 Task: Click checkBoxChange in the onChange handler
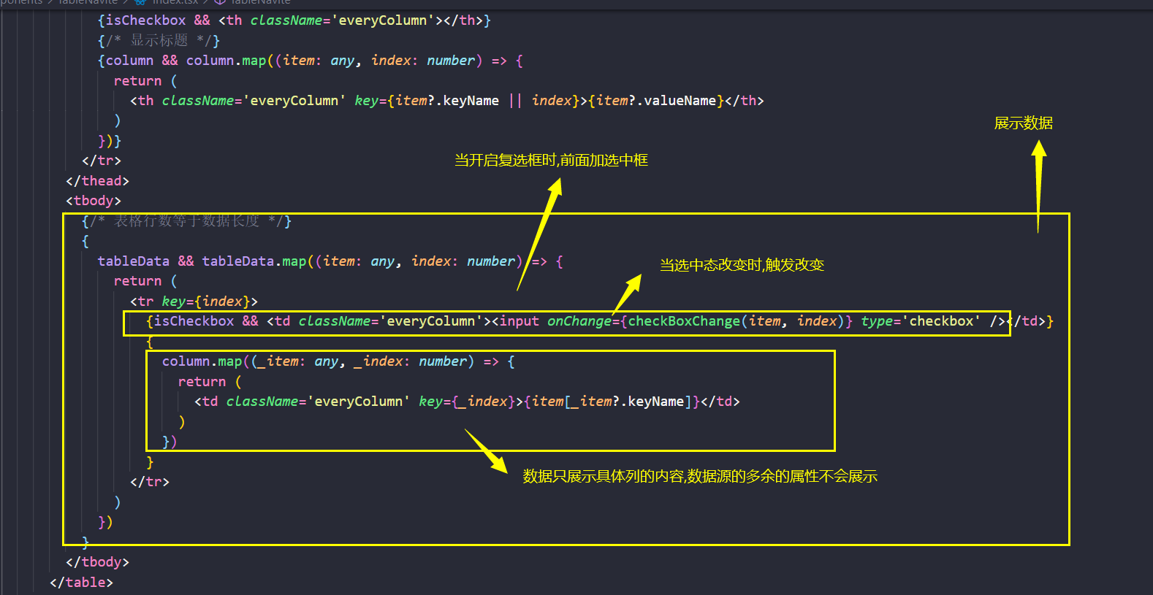[x=684, y=321]
